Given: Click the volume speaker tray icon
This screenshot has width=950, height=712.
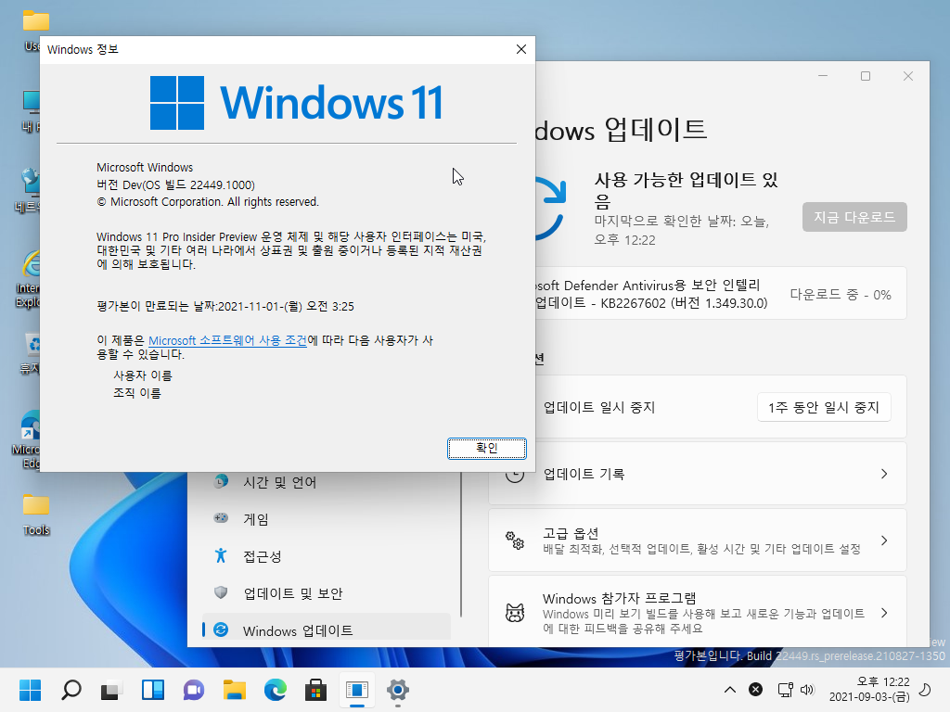Looking at the screenshot, I should click(807, 690).
